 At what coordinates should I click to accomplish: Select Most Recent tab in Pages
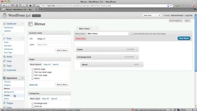(36, 64)
